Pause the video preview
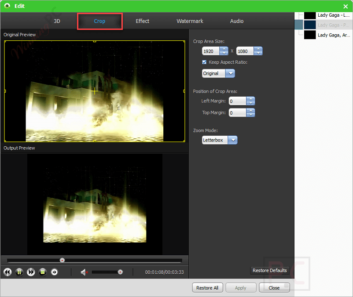 pos(19,272)
